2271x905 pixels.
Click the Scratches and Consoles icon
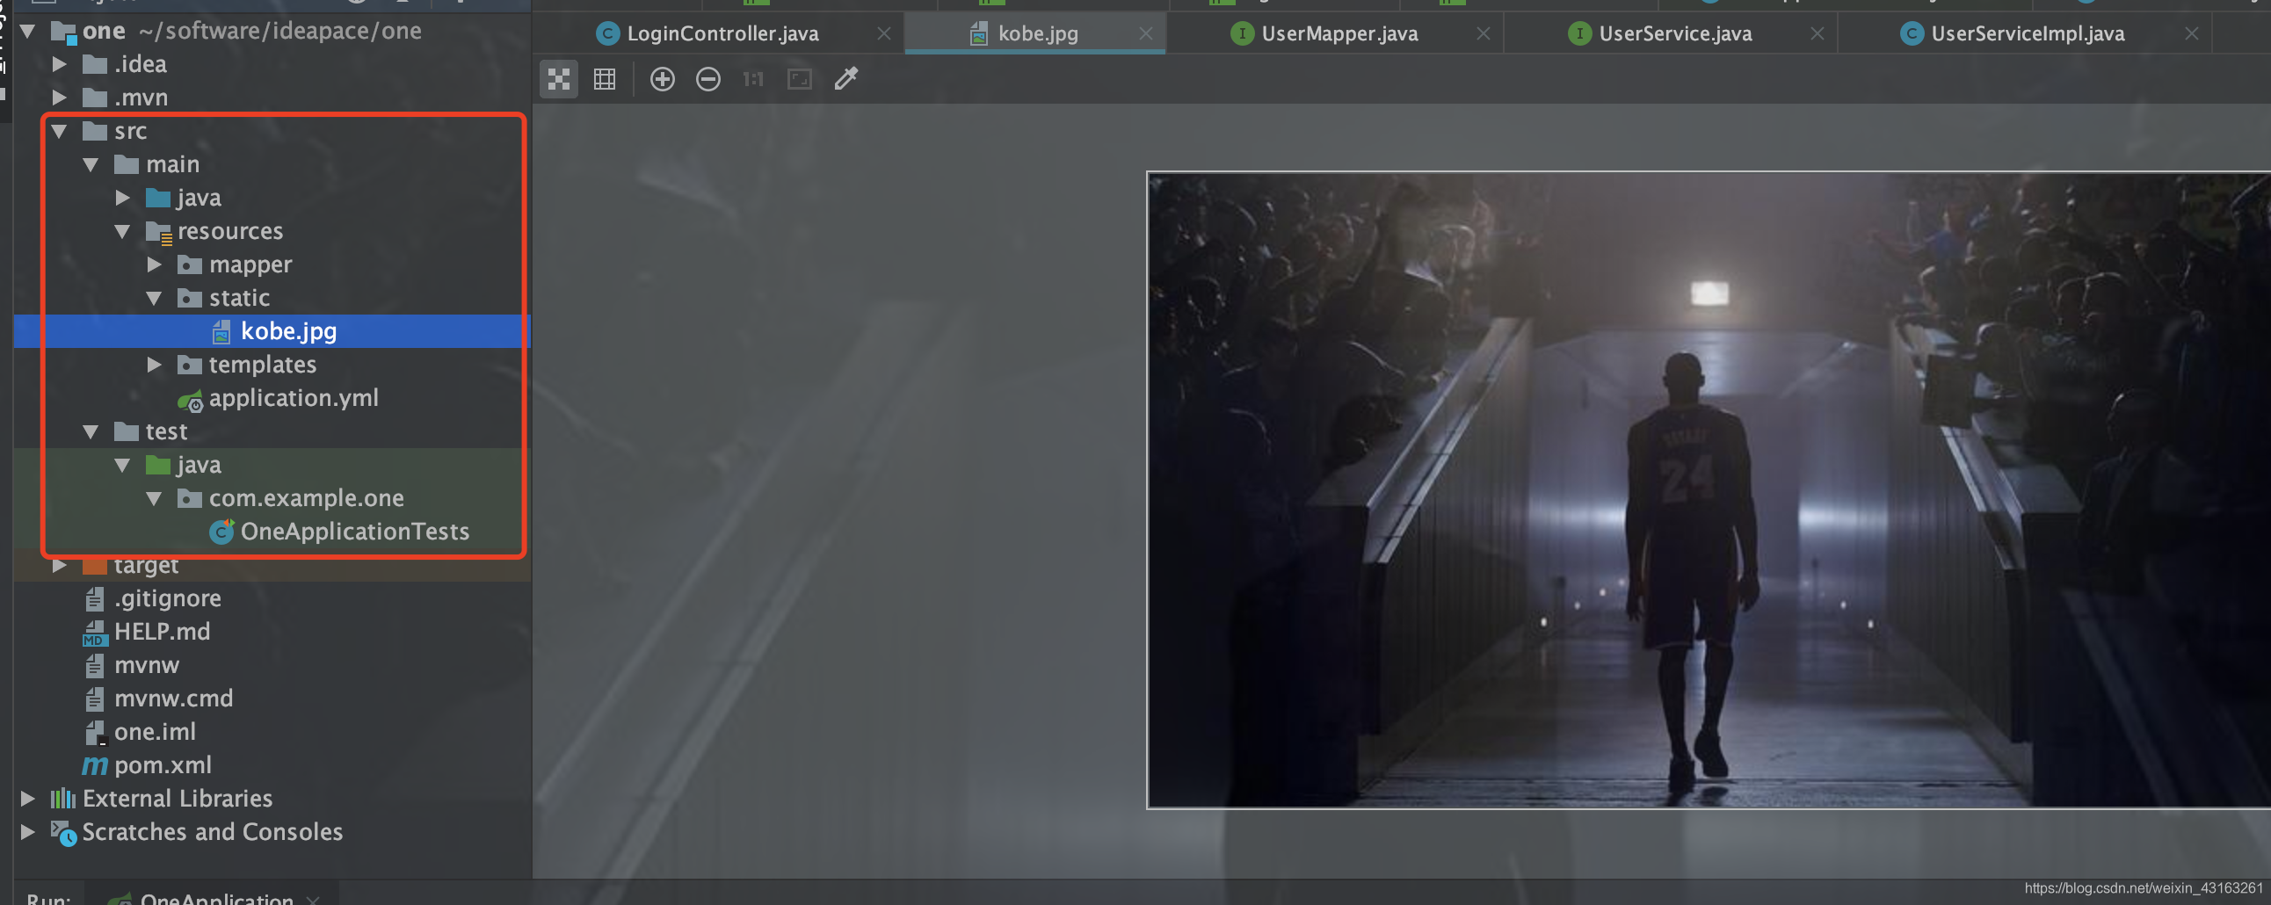click(63, 833)
